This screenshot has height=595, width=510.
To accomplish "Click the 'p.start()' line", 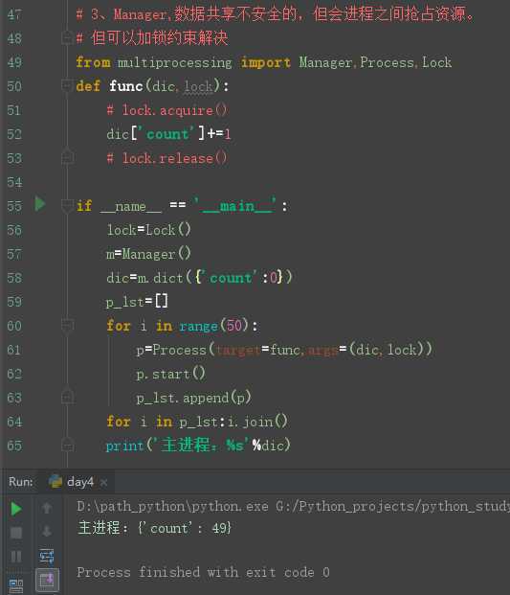I will [170, 374].
